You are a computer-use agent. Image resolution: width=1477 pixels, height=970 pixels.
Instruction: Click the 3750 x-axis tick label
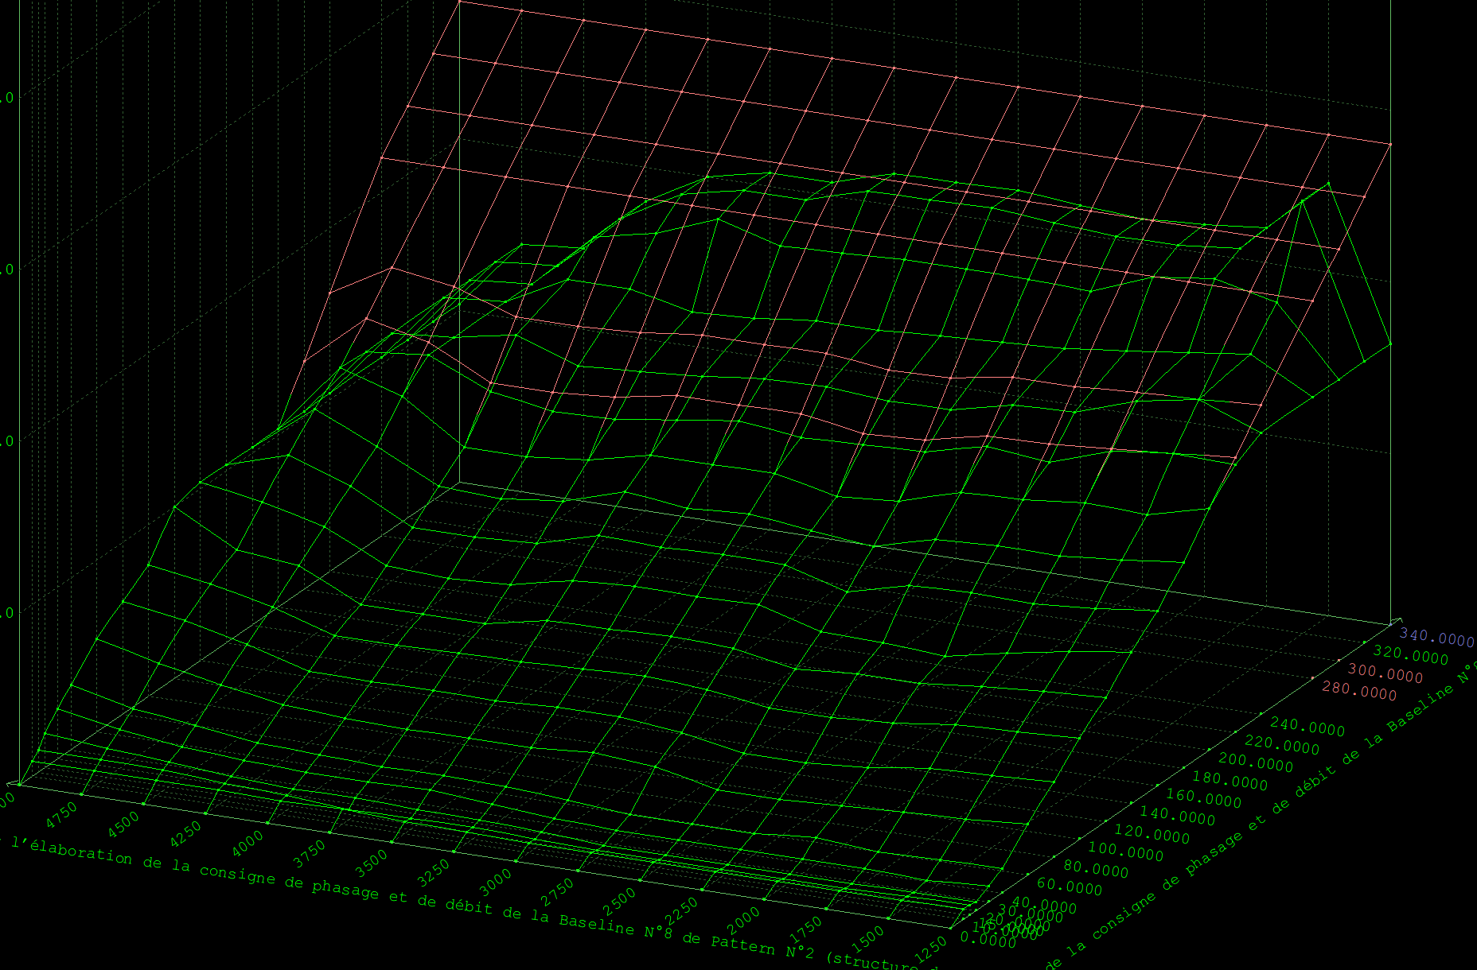click(x=310, y=855)
